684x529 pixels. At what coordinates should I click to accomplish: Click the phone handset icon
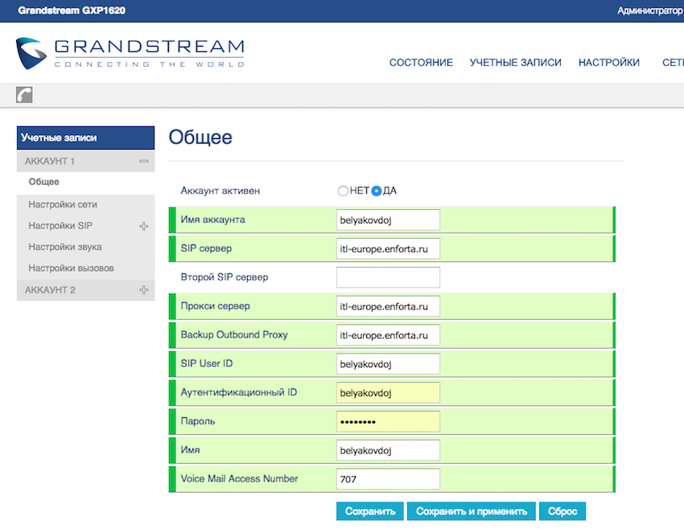click(x=24, y=95)
